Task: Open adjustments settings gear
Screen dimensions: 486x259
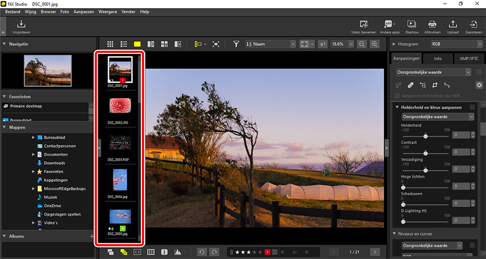Action: point(479,85)
